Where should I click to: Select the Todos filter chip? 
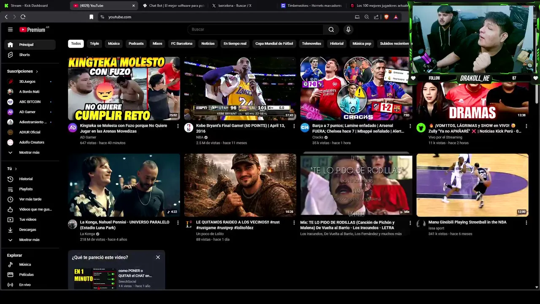pyautogui.click(x=76, y=43)
